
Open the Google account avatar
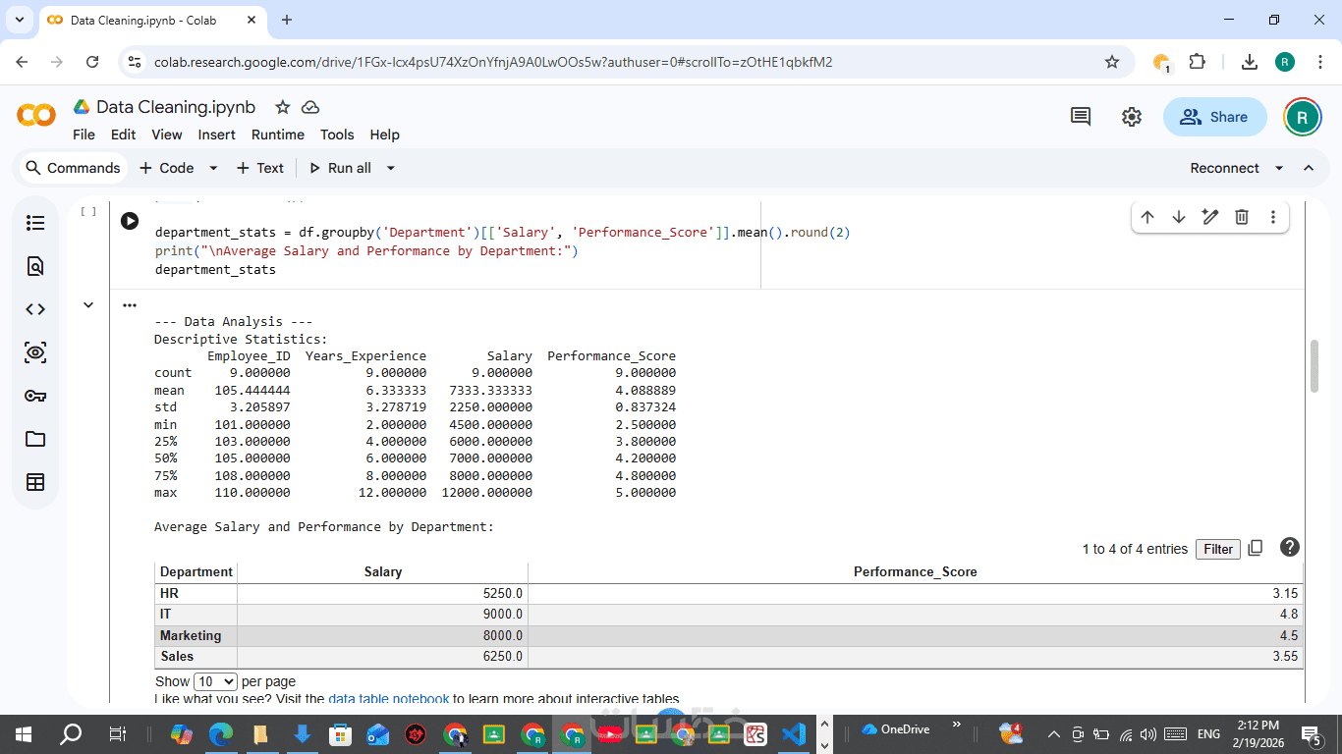(1303, 117)
